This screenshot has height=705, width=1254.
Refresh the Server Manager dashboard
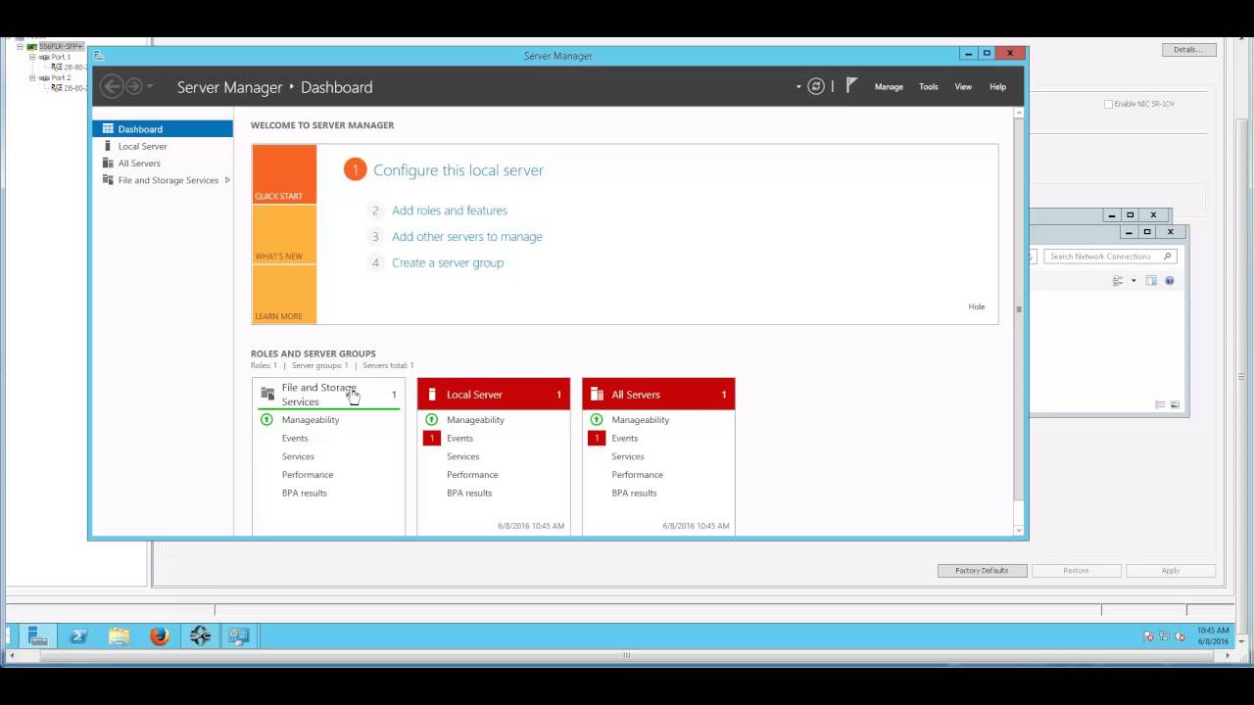(816, 86)
